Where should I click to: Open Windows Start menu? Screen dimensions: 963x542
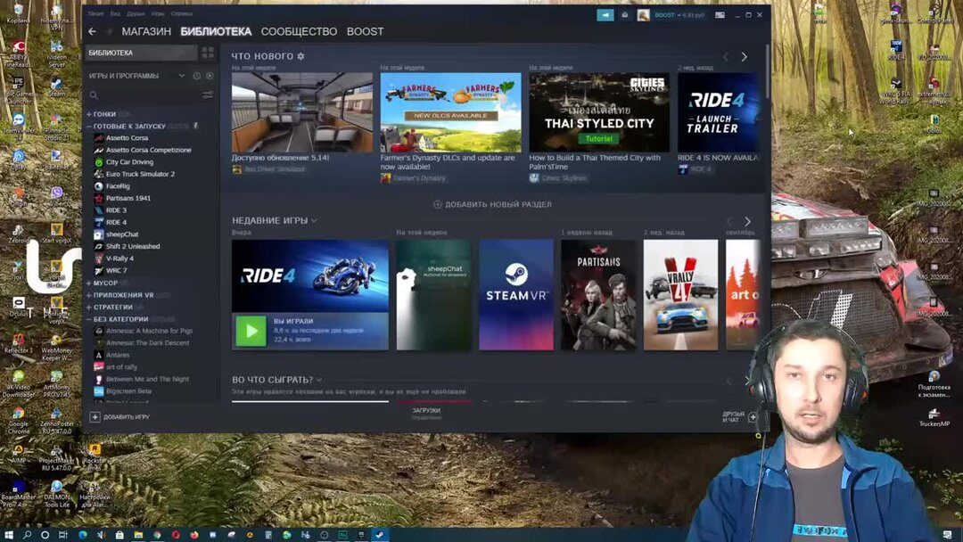point(9,535)
